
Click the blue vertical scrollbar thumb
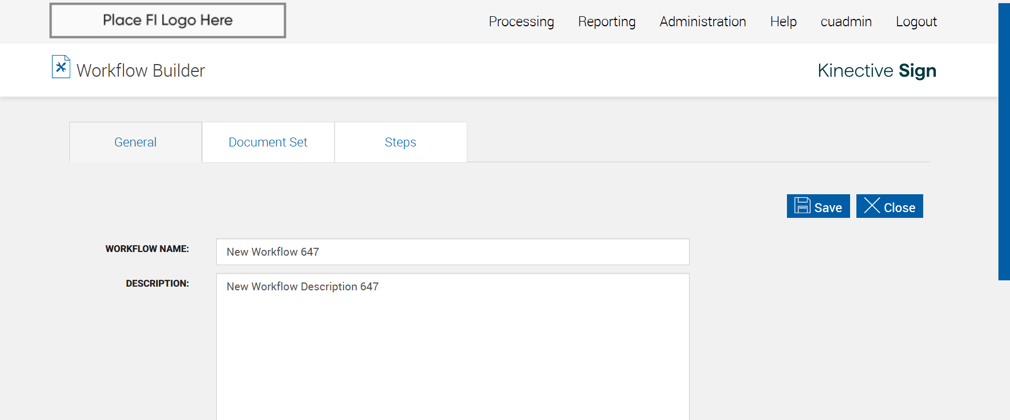coord(1004,142)
